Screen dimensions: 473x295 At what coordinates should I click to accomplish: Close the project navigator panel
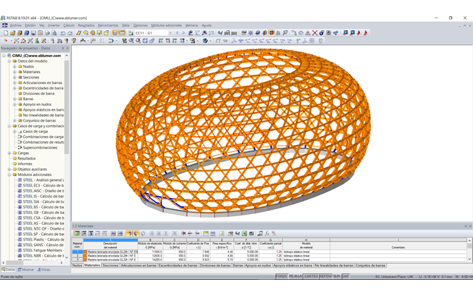click(x=68, y=48)
